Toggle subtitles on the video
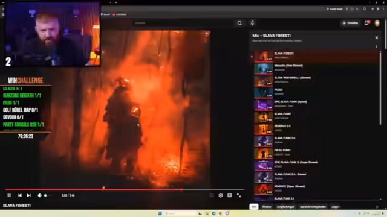This screenshot has width=387, height=217. click(x=212, y=195)
